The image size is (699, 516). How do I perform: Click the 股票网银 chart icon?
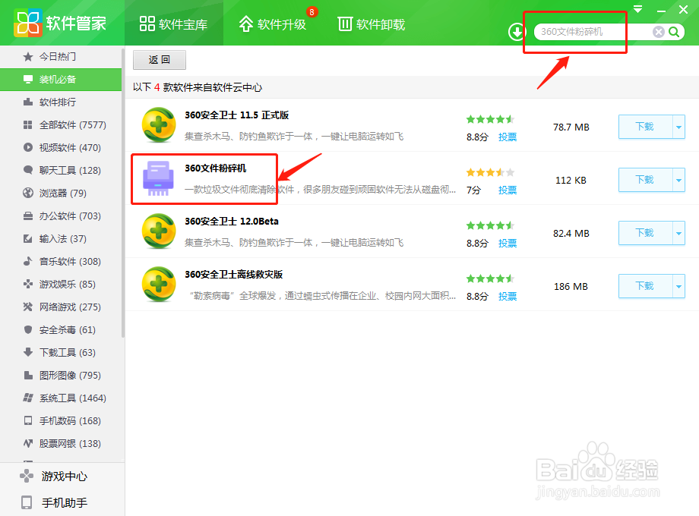pos(27,443)
